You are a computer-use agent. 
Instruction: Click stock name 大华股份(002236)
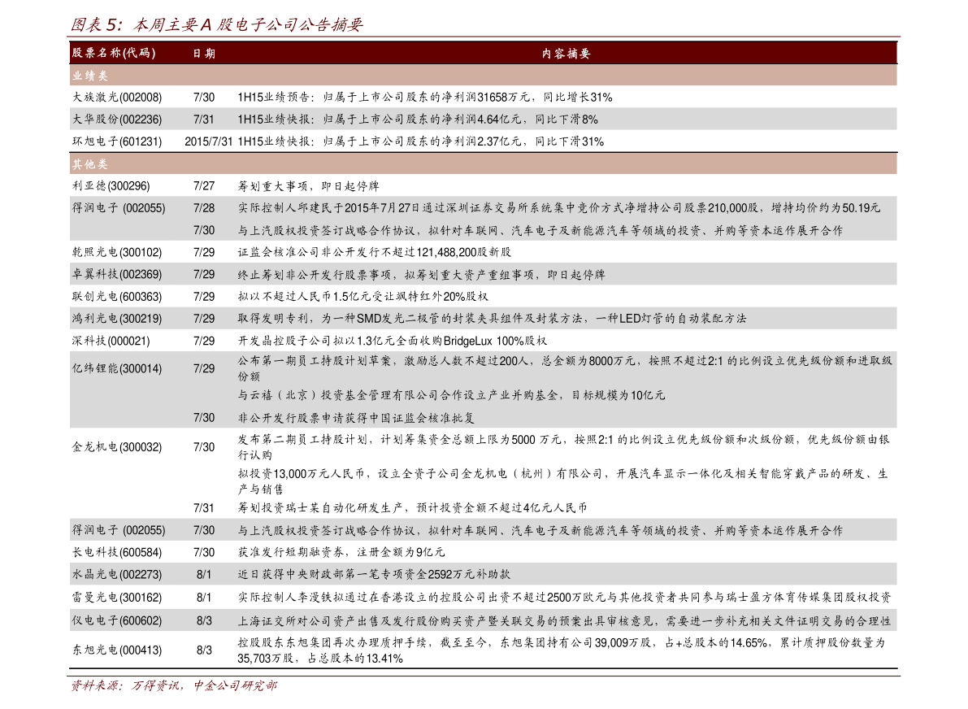[117, 120]
